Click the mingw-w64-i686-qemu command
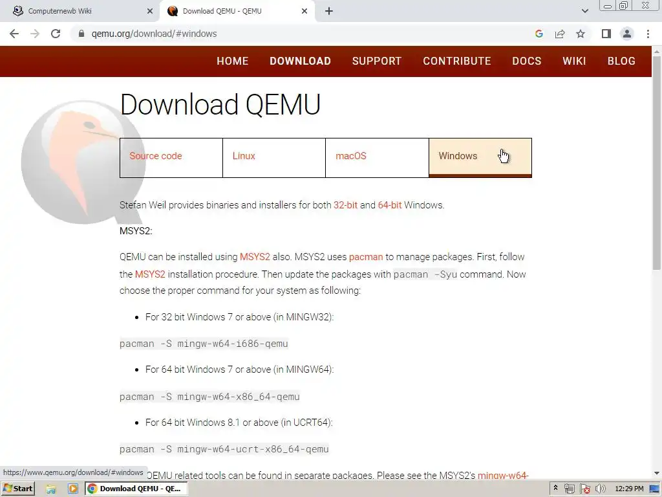Screen dimensions: 662x497 (x=204, y=344)
